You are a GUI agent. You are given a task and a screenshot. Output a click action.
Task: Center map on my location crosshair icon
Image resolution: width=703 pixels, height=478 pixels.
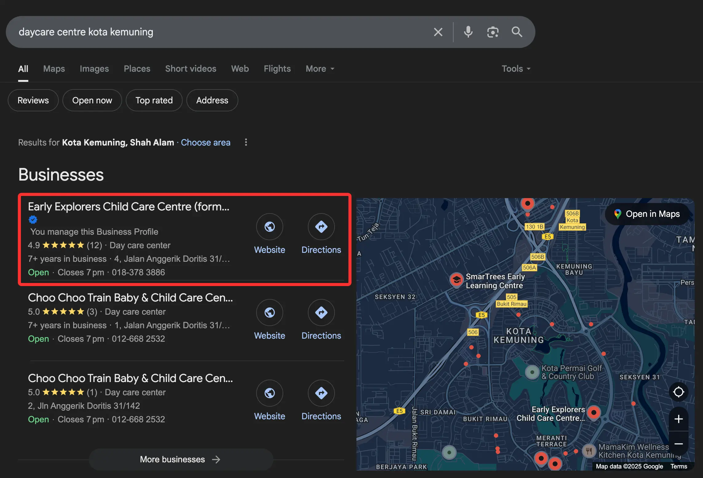(678, 392)
